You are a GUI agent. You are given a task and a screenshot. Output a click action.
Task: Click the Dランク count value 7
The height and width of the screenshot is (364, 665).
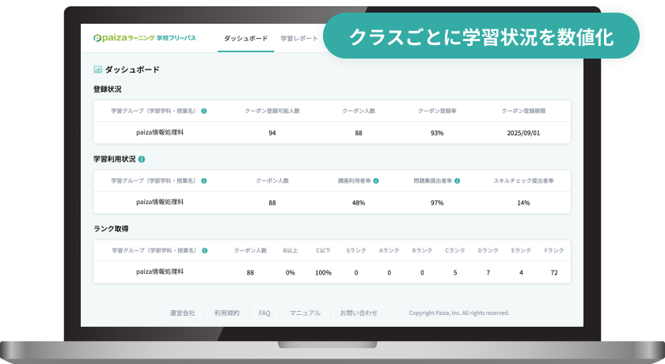coord(488,273)
